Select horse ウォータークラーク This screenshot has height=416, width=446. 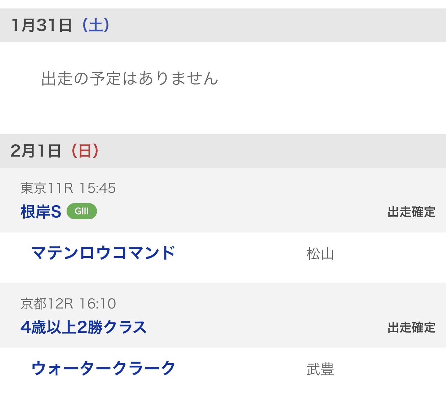(x=103, y=369)
